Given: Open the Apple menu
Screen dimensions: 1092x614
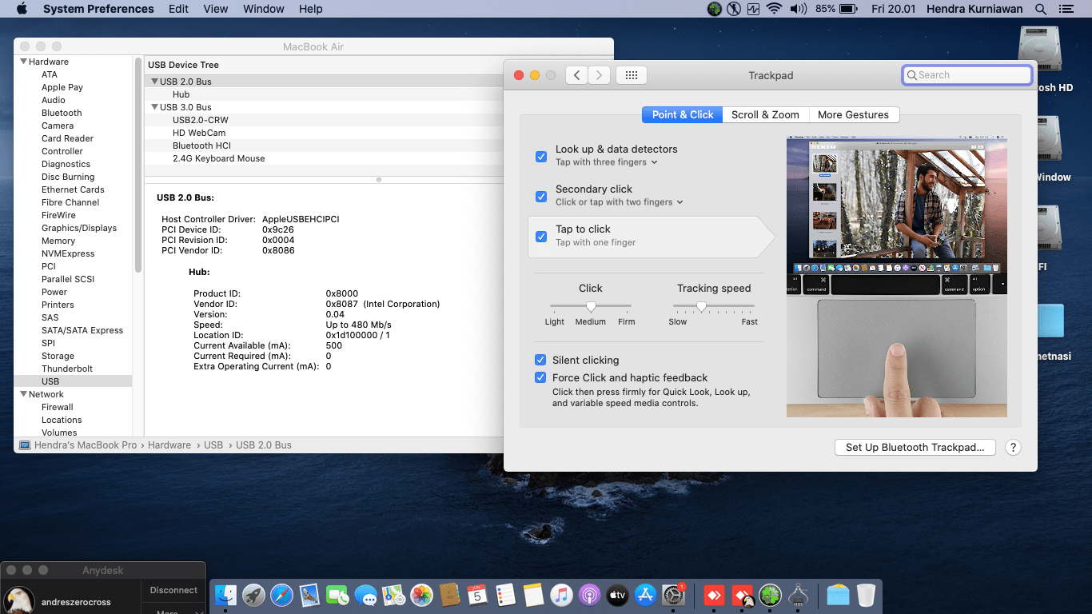Looking at the screenshot, I should pyautogui.click(x=22, y=9).
